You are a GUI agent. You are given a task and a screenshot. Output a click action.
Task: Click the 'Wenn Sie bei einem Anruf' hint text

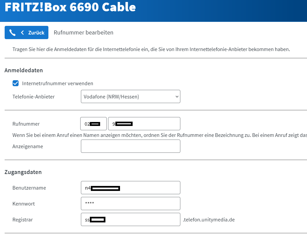(159, 135)
